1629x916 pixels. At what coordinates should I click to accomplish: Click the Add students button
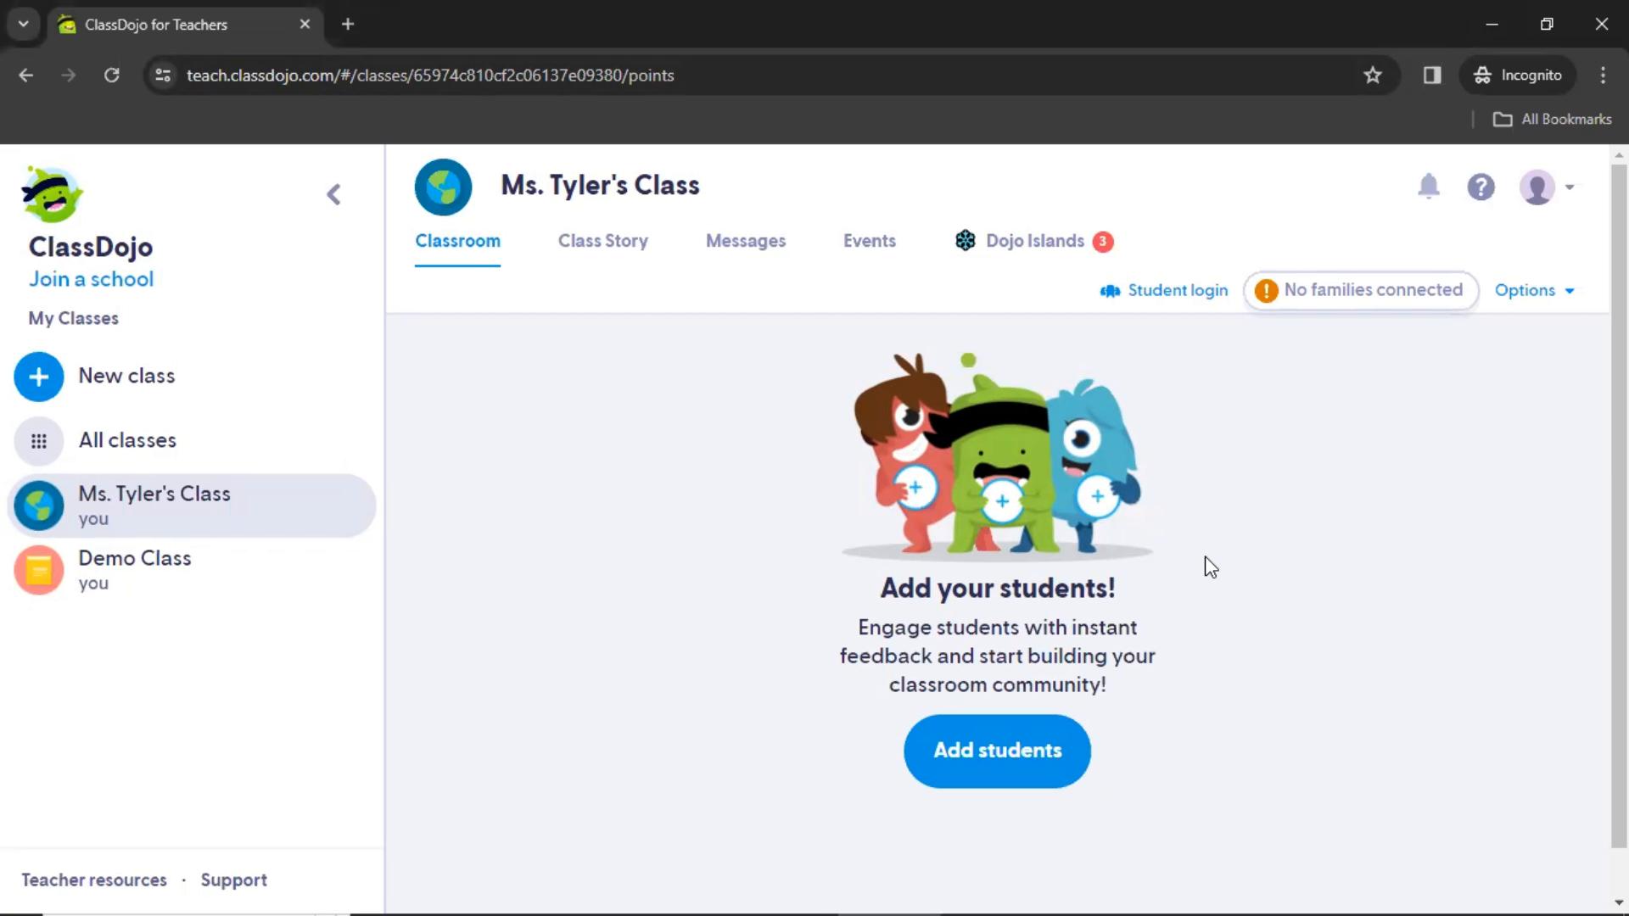point(997,750)
